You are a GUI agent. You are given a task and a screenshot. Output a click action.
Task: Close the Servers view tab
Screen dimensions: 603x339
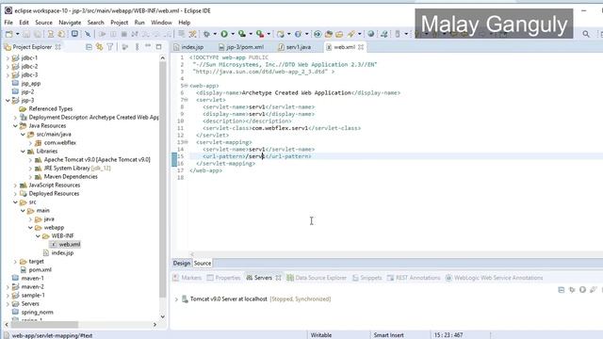(279, 278)
